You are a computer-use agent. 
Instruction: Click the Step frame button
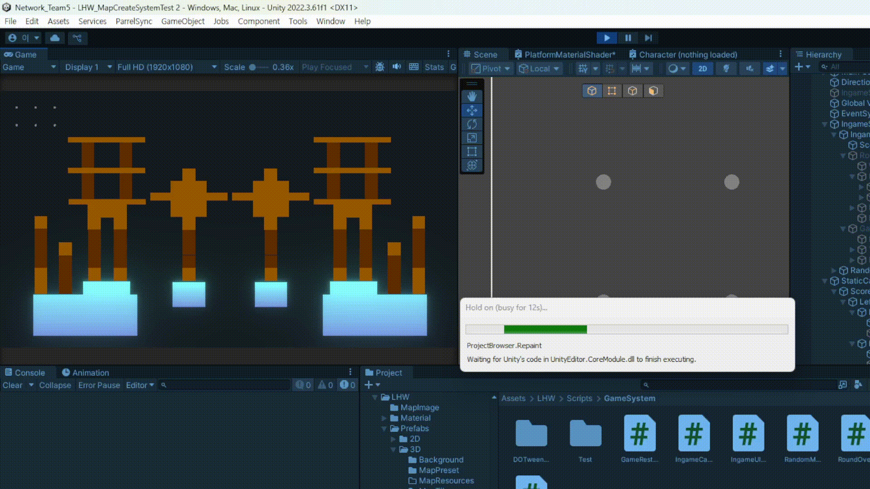point(648,38)
